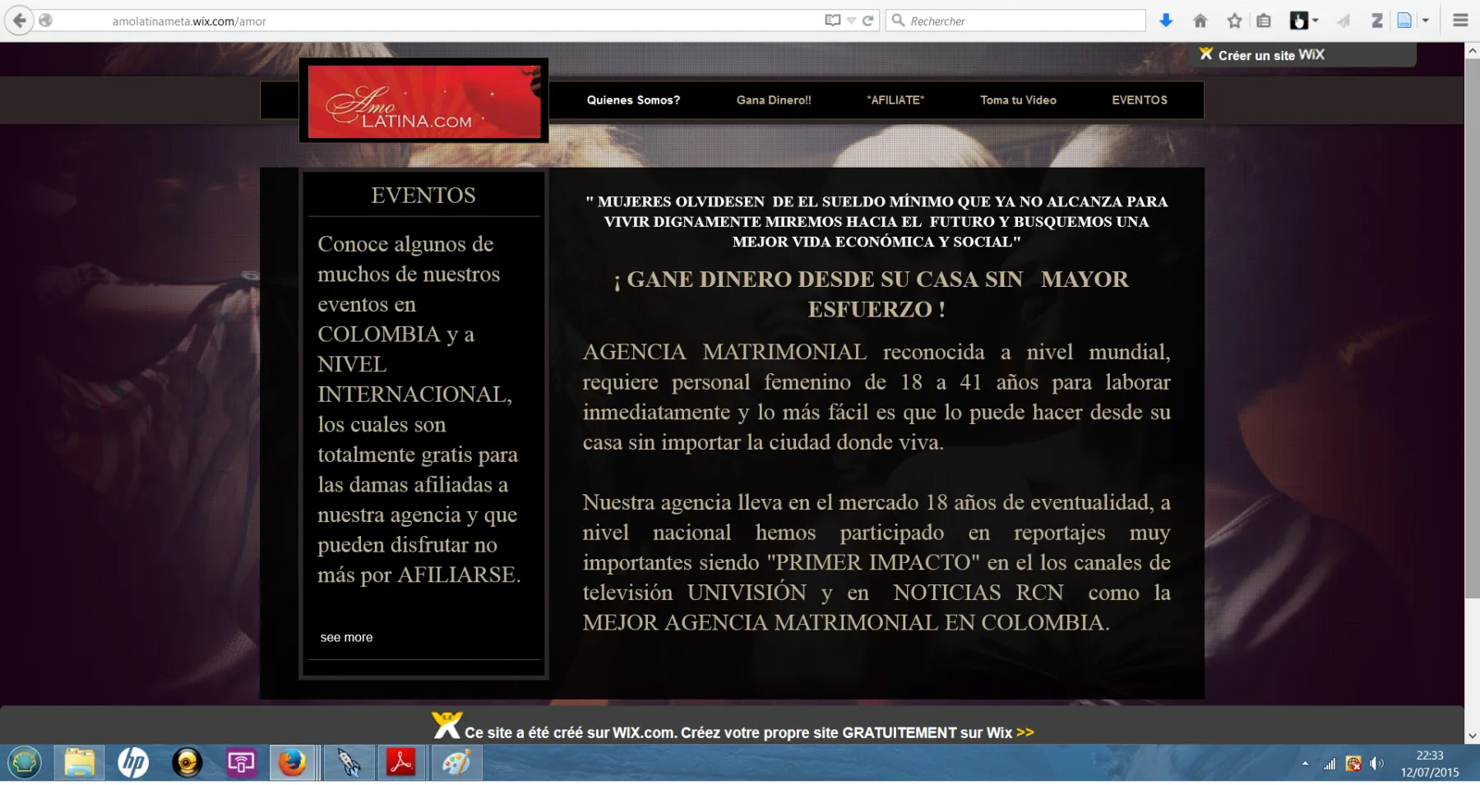Image resolution: width=1480 pixels, height=785 pixels.
Task: Click the Z extension icon
Action: pos(1376,21)
